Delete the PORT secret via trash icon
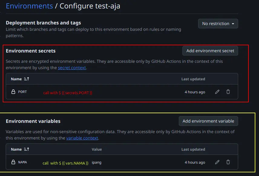This screenshot has height=176, width=259. click(x=228, y=92)
